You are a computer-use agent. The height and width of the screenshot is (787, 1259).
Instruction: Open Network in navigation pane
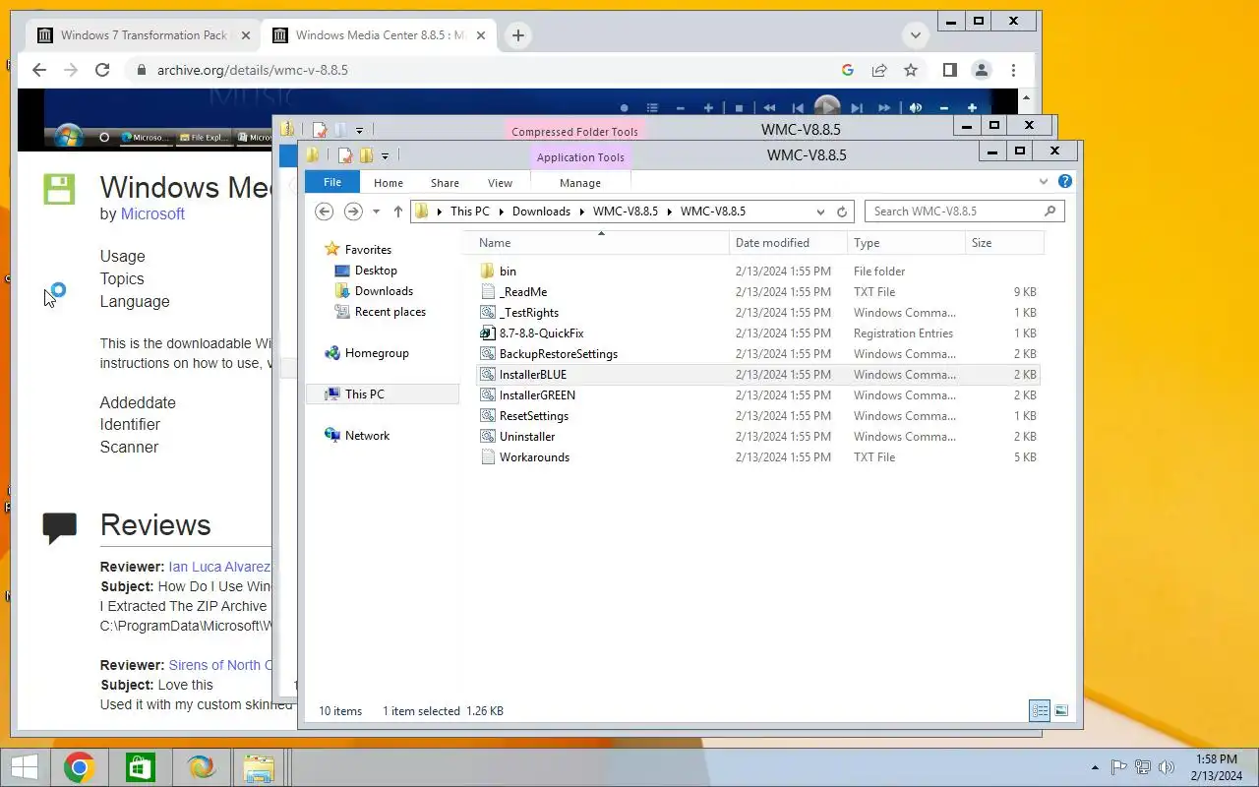(367, 436)
